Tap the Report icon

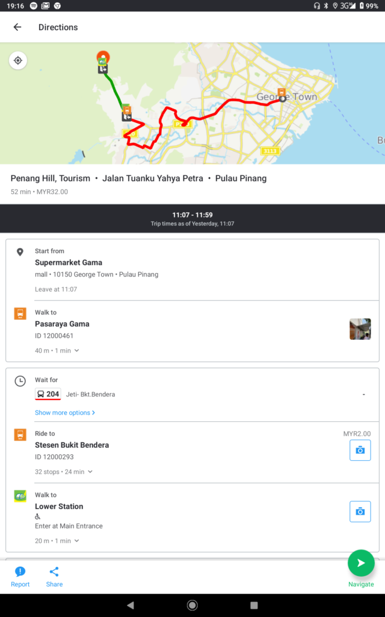(x=20, y=577)
